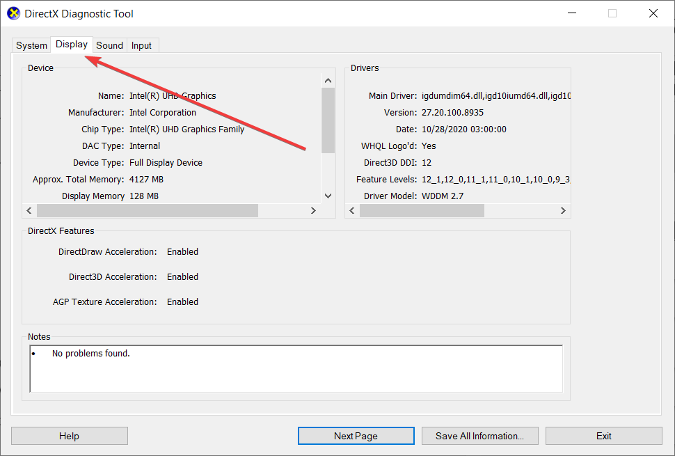
Task: Click the DirectX title bar icon
Action: click(13, 13)
